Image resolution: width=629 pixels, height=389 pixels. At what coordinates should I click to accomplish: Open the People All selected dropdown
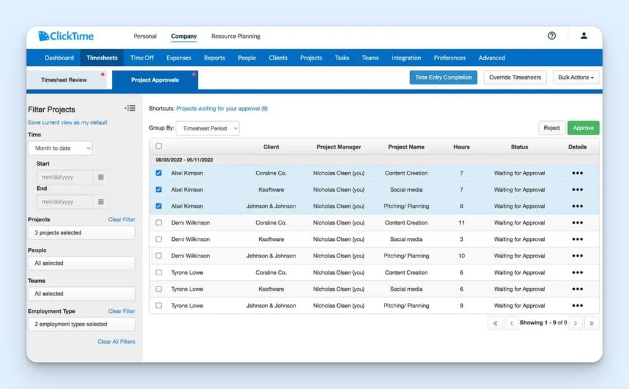coord(82,263)
